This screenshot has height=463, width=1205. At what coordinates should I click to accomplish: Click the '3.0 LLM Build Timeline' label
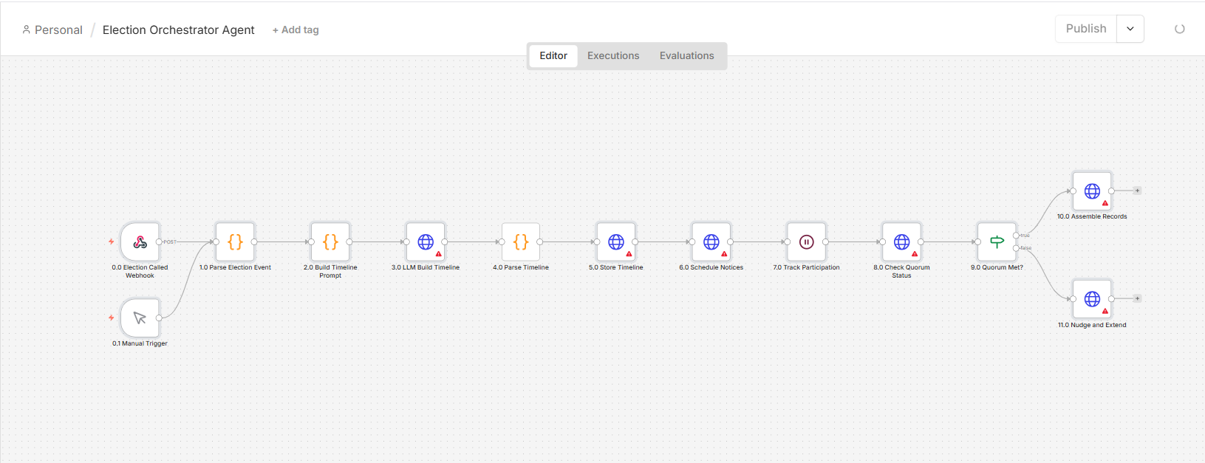(426, 267)
